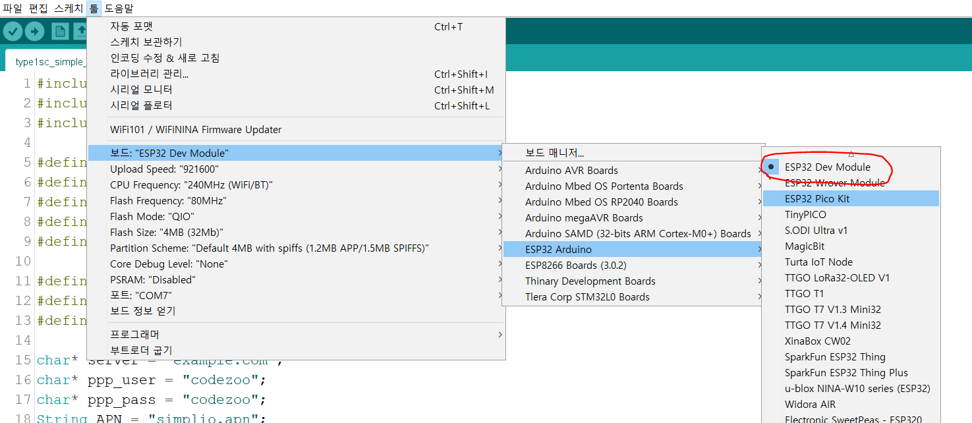Screen dimensions: 972x423
Task: Select XinaBox CW02 board
Action: click(851, 341)
